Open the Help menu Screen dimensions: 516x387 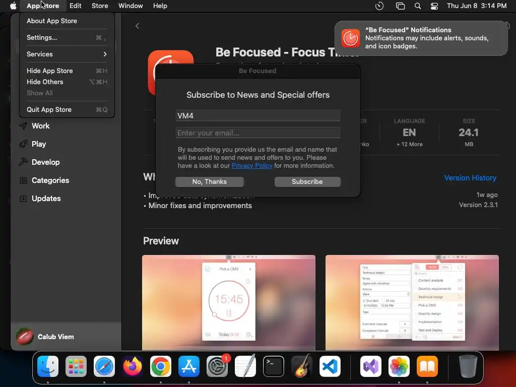(160, 6)
